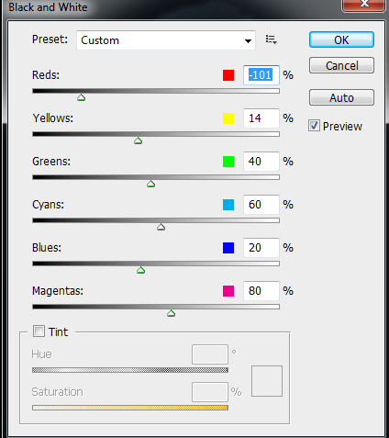Apply Auto black and white conversion

341,97
